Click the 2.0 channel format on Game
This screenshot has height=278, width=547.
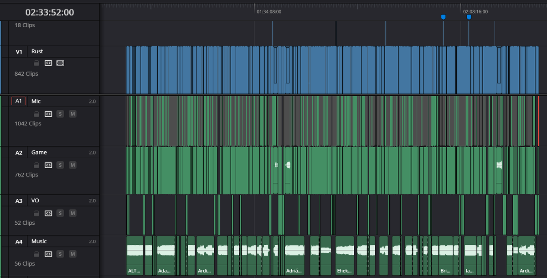92,153
